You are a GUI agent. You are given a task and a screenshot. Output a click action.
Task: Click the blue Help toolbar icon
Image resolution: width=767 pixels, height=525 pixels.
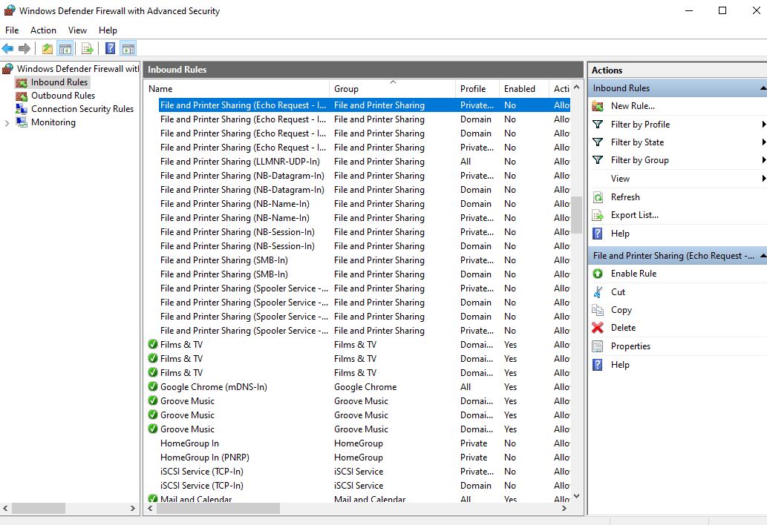pyautogui.click(x=111, y=48)
